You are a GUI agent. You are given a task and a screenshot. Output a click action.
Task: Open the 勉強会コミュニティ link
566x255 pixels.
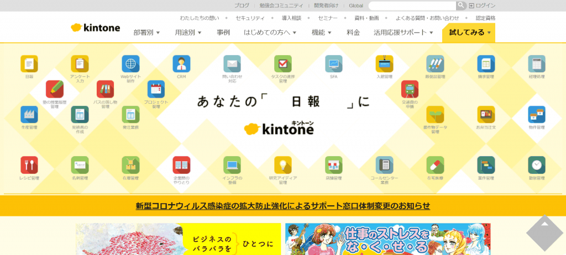pos(281,6)
